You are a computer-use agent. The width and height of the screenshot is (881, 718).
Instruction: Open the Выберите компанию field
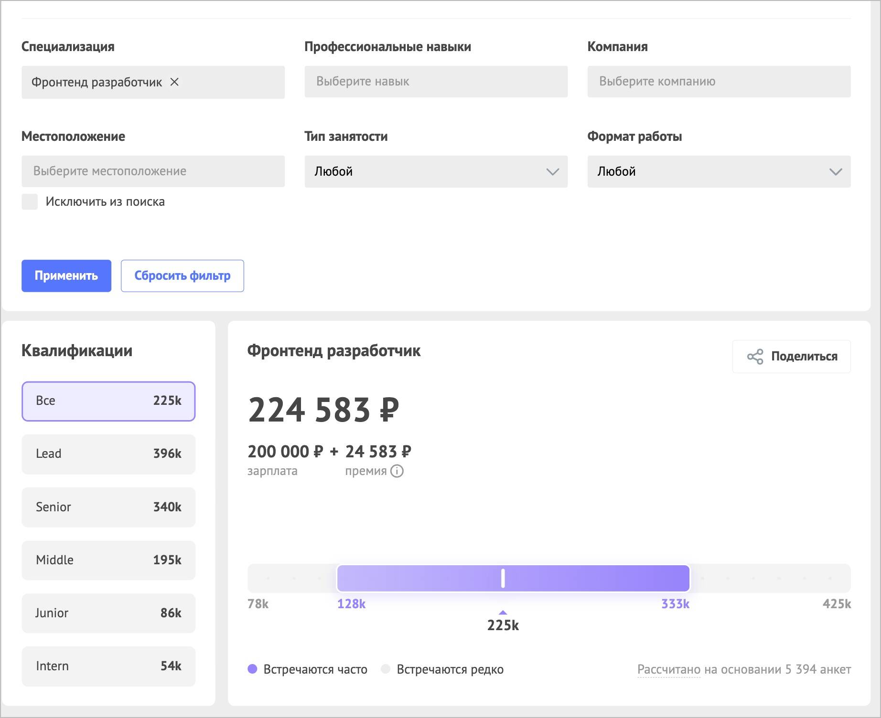pos(719,82)
